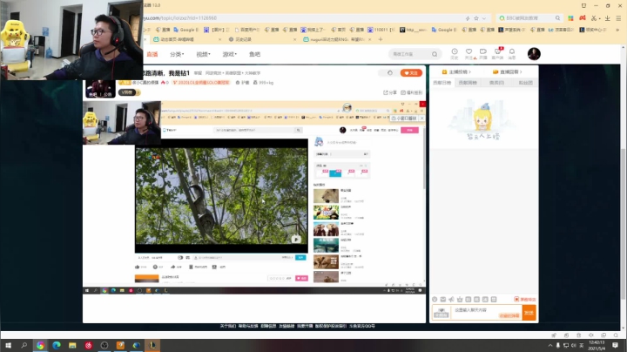The image size is (627, 352).
Task: Switch to the 贡献周榜 tab
Action: [x=468, y=83]
